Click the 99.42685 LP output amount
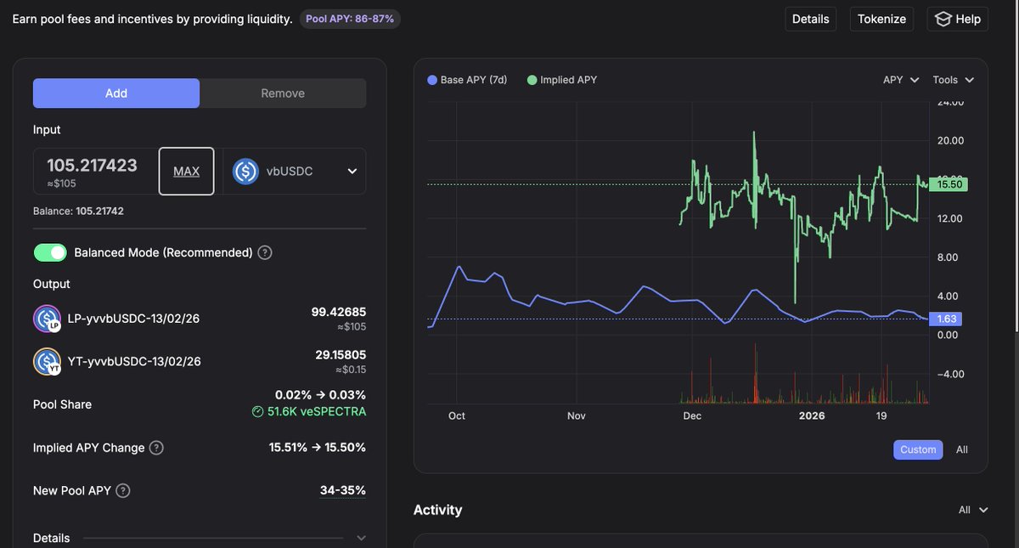Image resolution: width=1019 pixels, height=548 pixels. [339, 312]
